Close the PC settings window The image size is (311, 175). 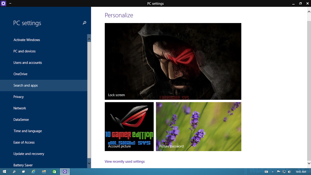[307, 3]
